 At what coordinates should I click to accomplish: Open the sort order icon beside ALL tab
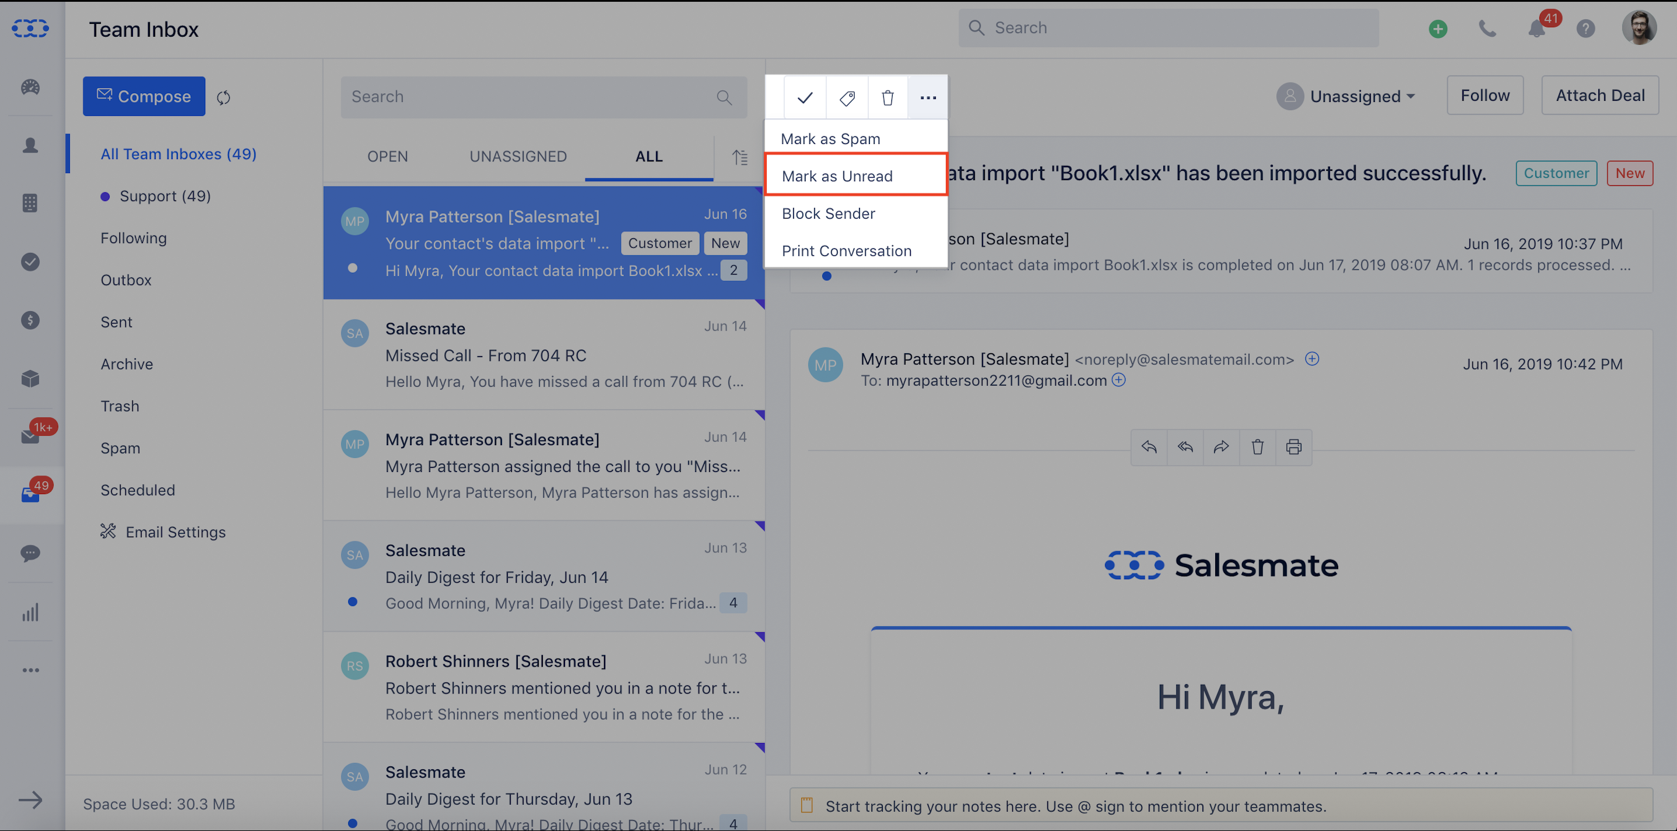739,157
